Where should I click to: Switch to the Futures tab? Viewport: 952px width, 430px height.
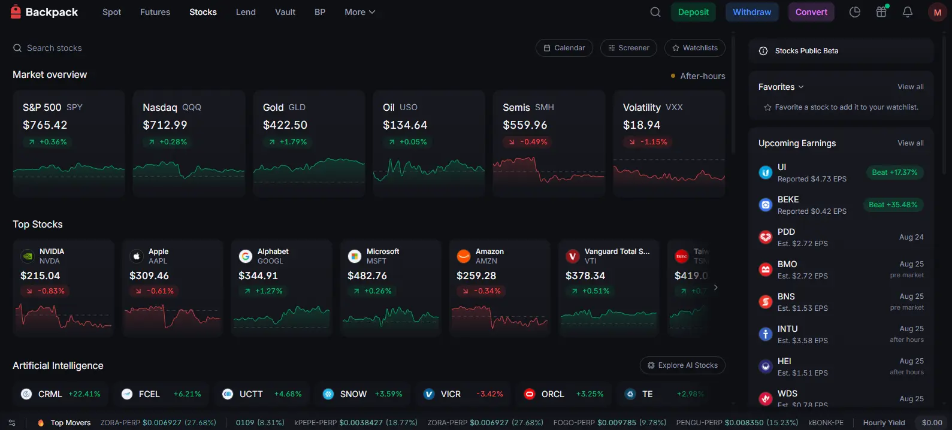coord(155,12)
